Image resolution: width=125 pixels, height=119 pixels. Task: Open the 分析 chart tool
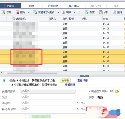point(104,12)
